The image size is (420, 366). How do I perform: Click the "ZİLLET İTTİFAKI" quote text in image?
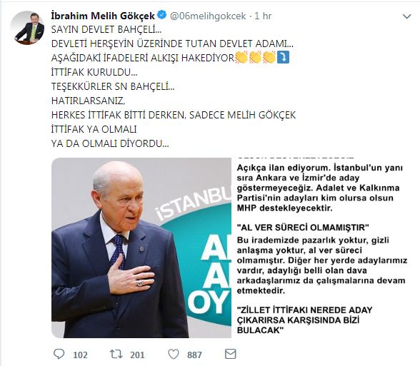coord(305,320)
